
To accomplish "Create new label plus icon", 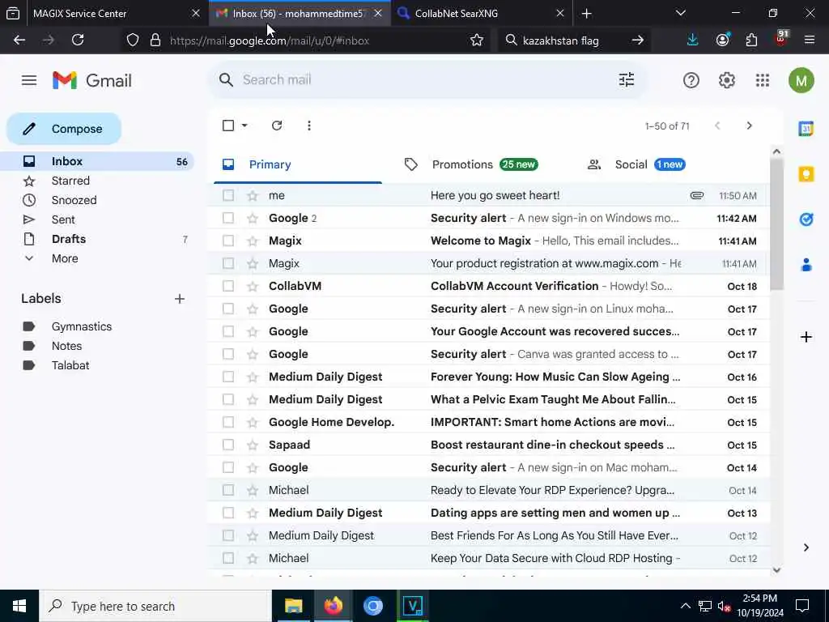I will click(180, 299).
